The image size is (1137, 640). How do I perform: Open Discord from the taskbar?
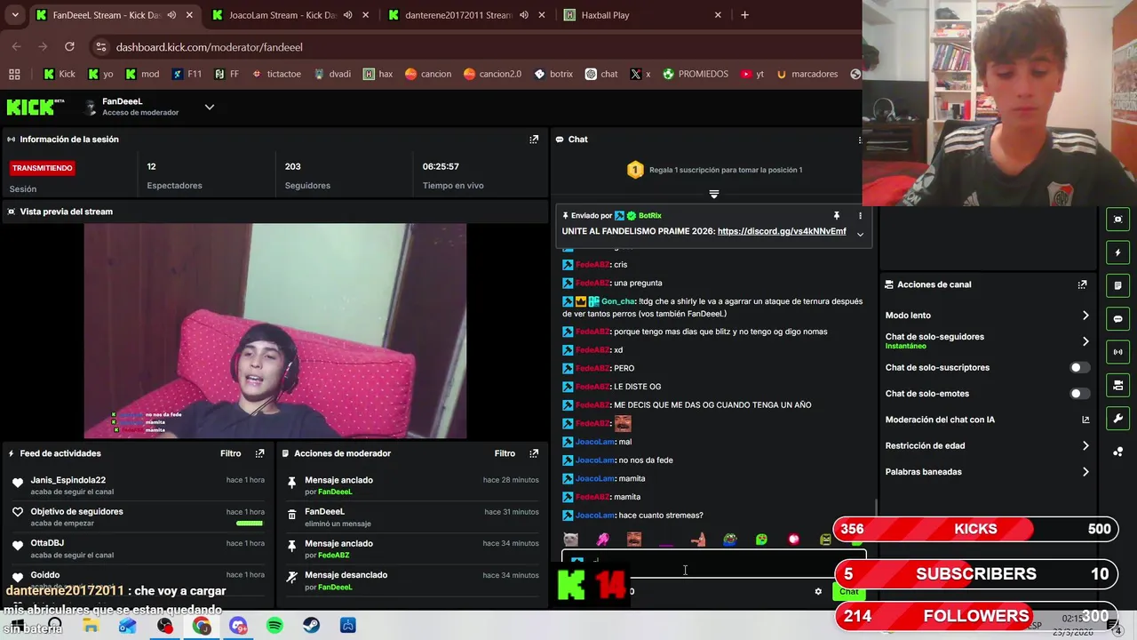(x=238, y=626)
